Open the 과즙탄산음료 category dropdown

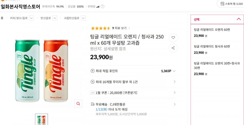point(83,18)
